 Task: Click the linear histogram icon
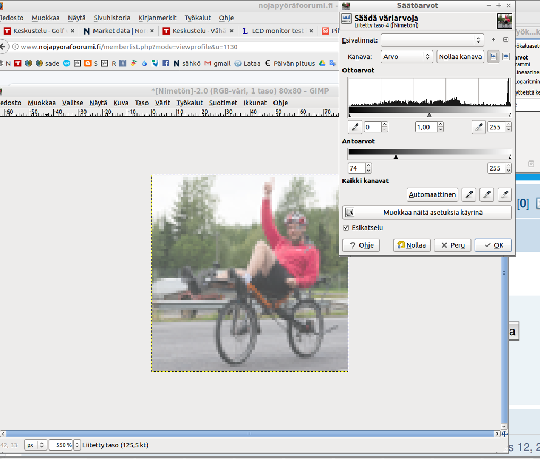493,56
